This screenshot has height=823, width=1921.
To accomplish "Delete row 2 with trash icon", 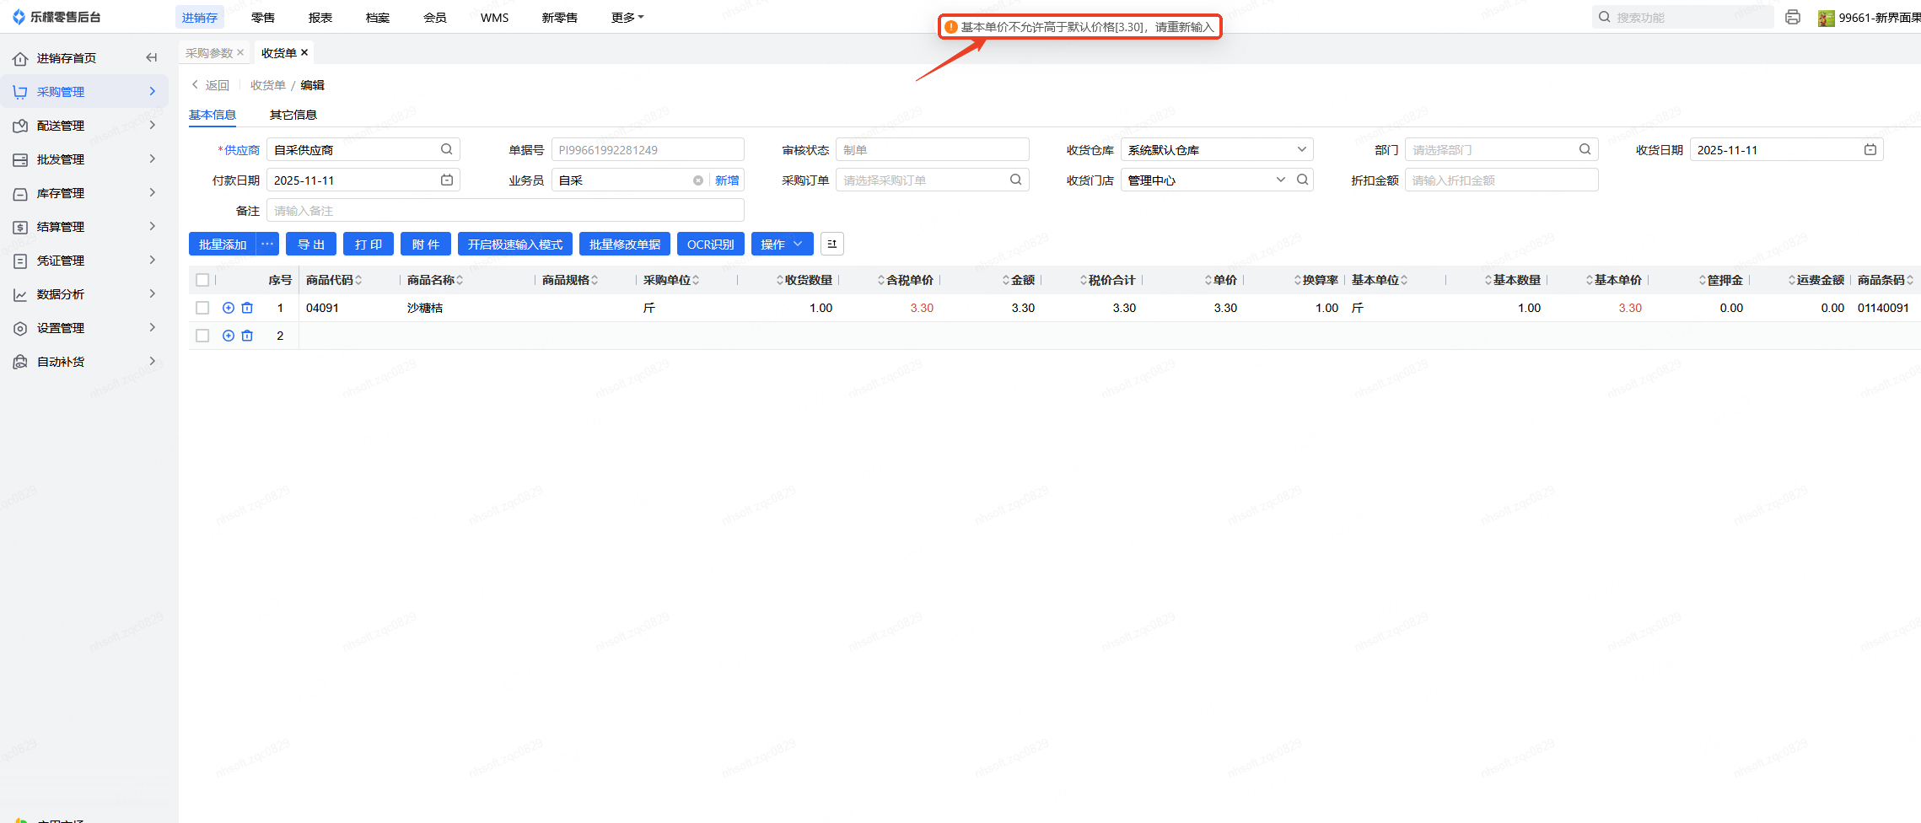I will 247,336.
